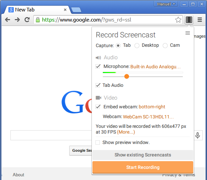Bookmark this page with the star icon

178,20
